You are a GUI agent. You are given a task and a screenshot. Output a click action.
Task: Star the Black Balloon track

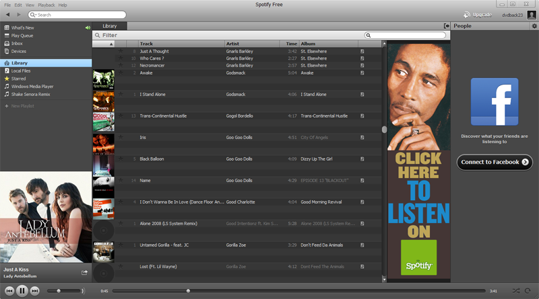[121, 159]
